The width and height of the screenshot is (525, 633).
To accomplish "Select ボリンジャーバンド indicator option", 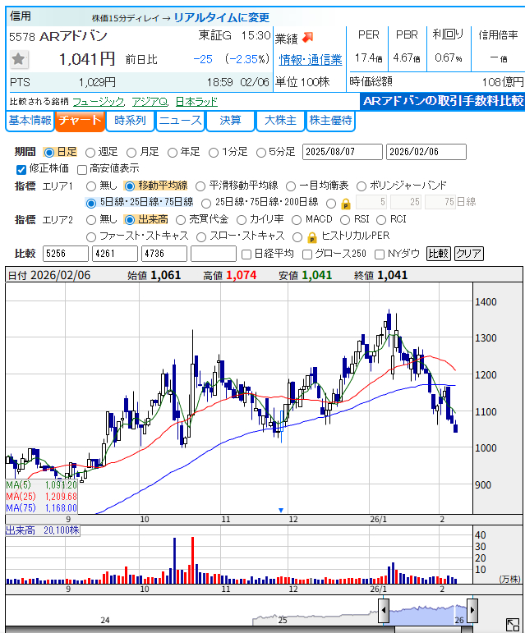I will tap(362, 186).
